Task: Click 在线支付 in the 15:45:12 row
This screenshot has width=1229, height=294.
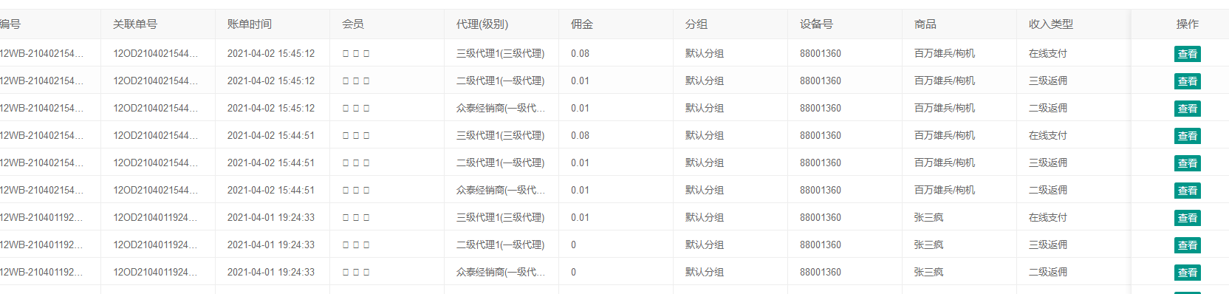Action: 1048,54
